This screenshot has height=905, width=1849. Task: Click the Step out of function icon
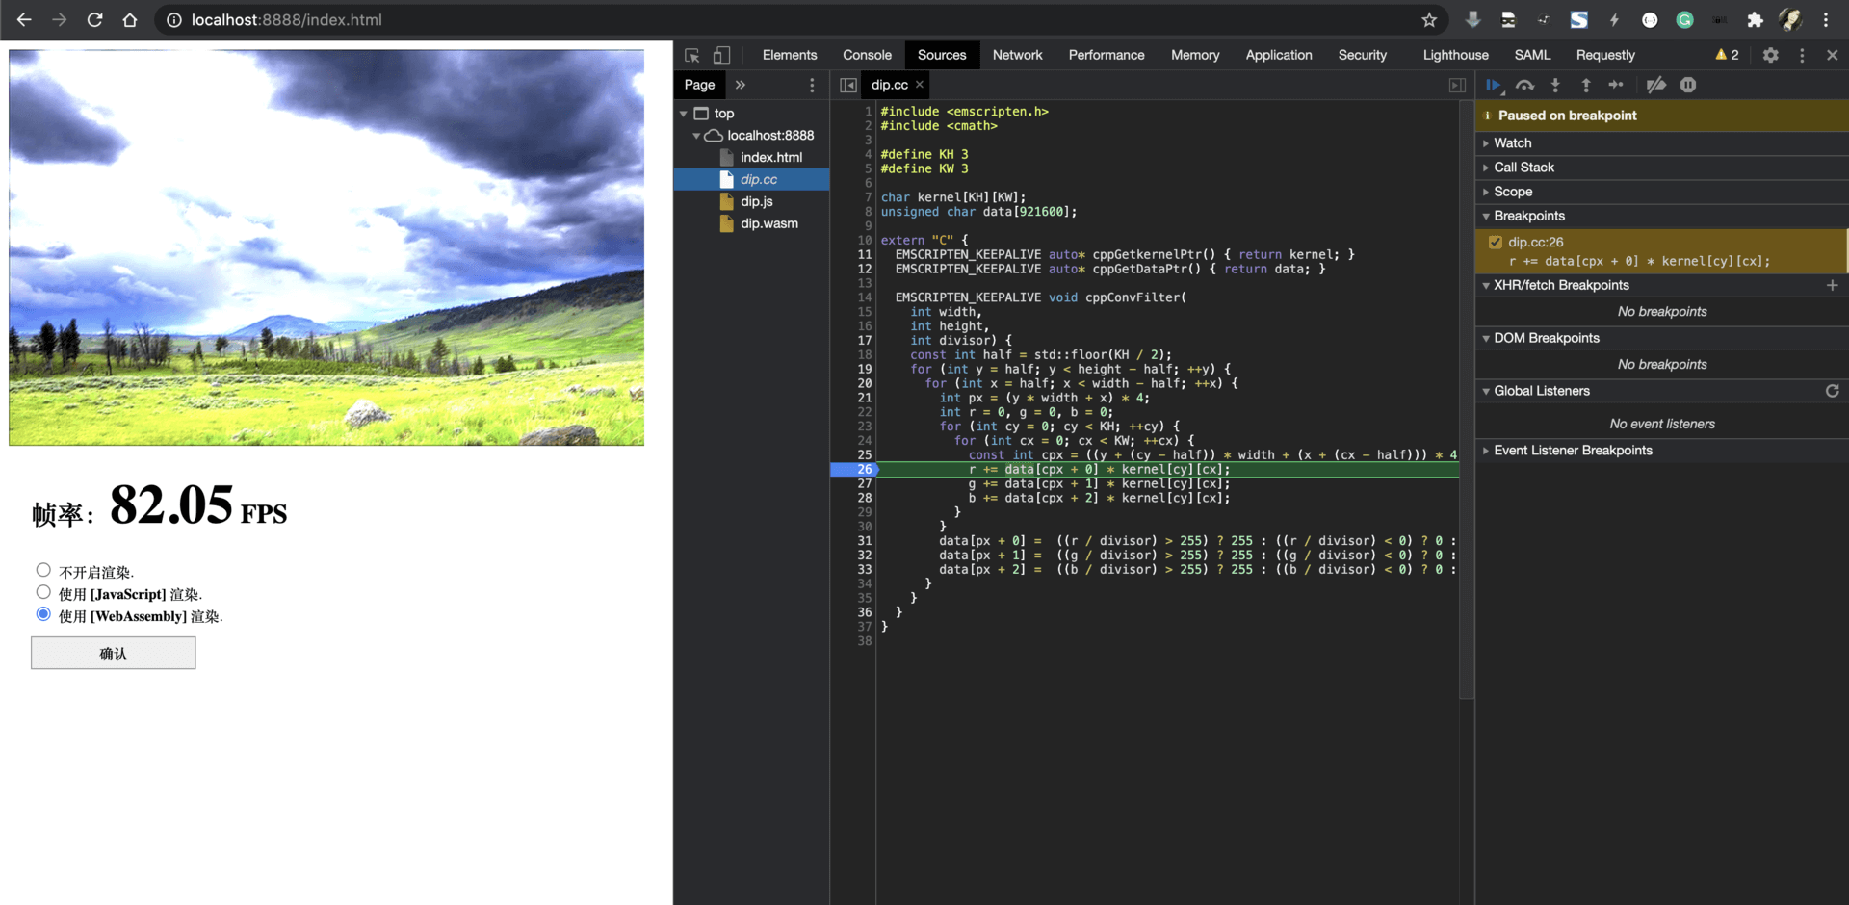1586,85
